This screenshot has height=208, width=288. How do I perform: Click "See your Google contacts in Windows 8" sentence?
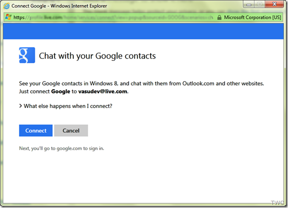[x=141, y=84]
